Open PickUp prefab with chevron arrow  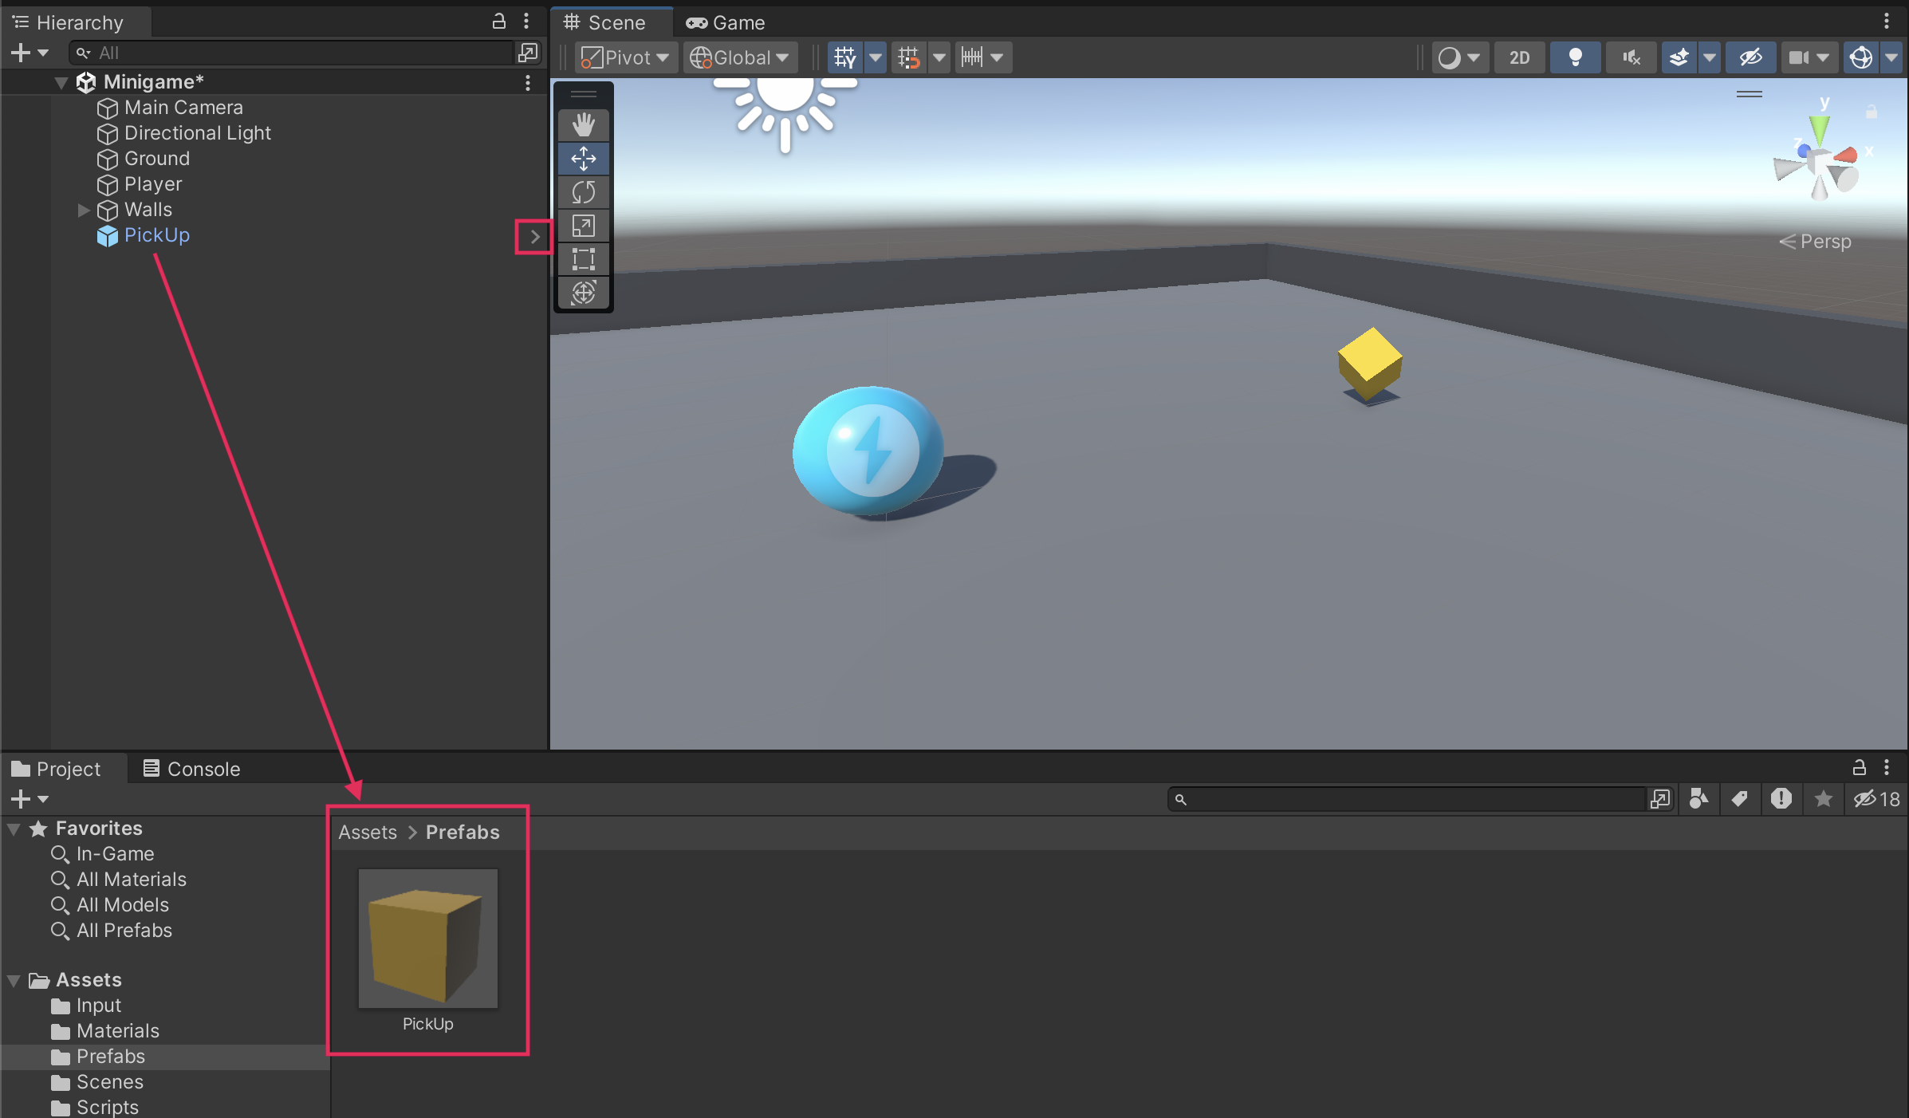[535, 237]
